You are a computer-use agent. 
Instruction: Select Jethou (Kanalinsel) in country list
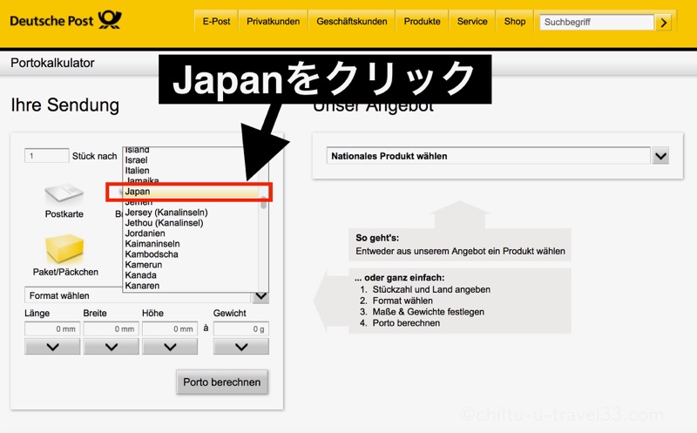(x=191, y=223)
